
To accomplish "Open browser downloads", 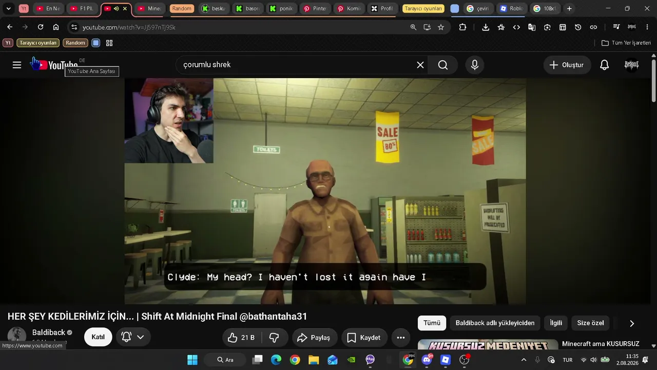I will (x=486, y=27).
